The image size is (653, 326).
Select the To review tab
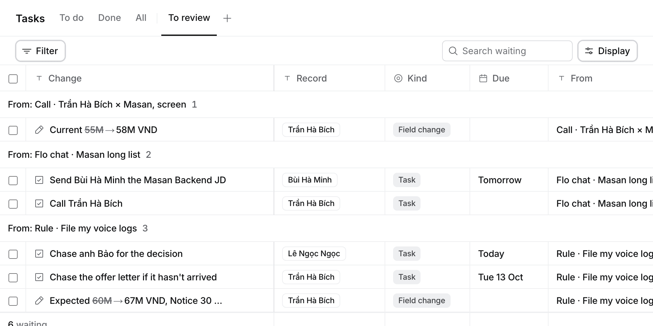[x=189, y=18]
